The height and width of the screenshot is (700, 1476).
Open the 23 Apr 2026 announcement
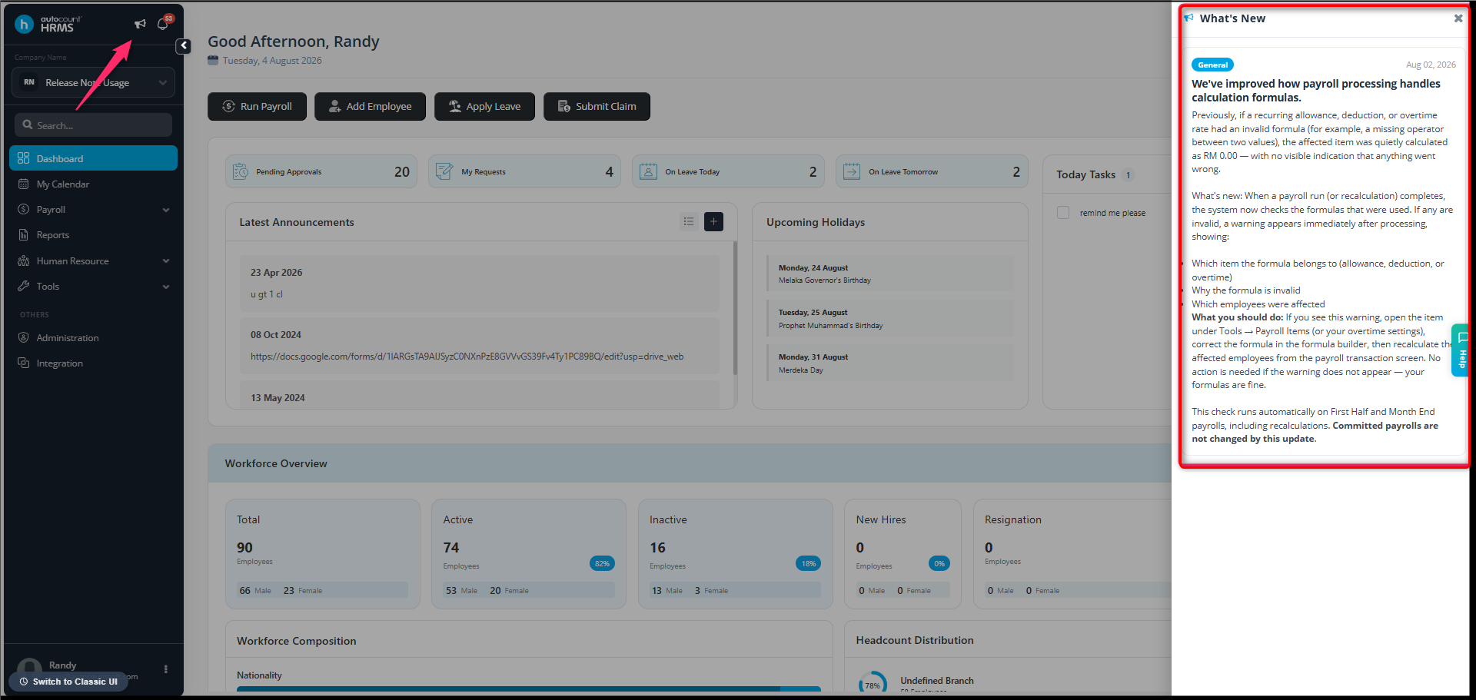[480, 284]
